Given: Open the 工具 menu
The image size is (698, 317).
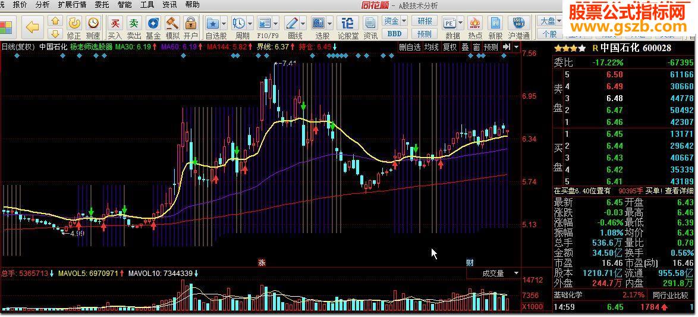Looking at the screenshot, I should (x=147, y=5).
